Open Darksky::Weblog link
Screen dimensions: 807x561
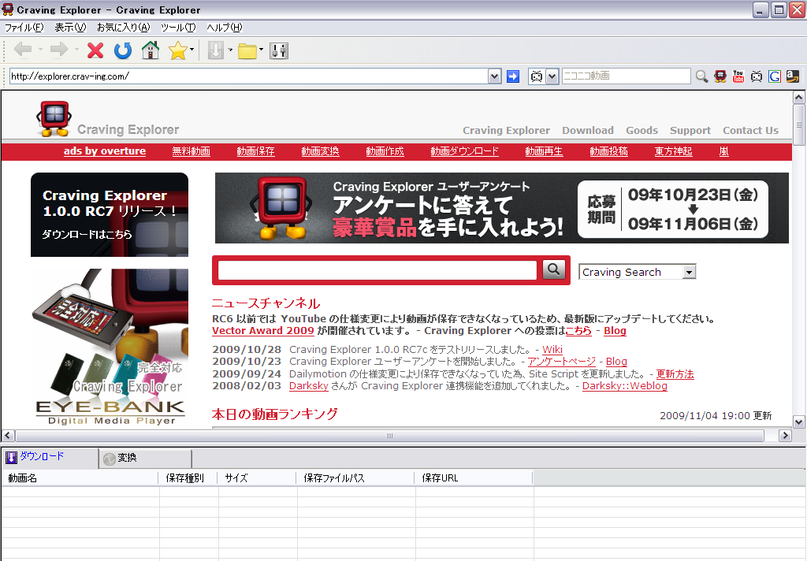tap(625, 386)
